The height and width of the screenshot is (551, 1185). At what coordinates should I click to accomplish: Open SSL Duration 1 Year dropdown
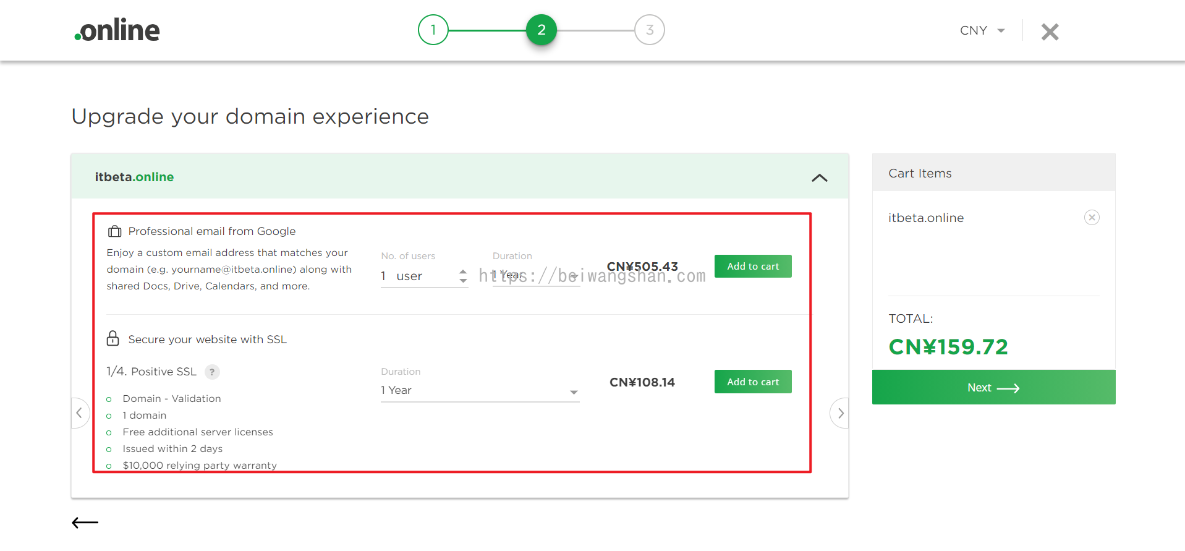pos(480,391)
